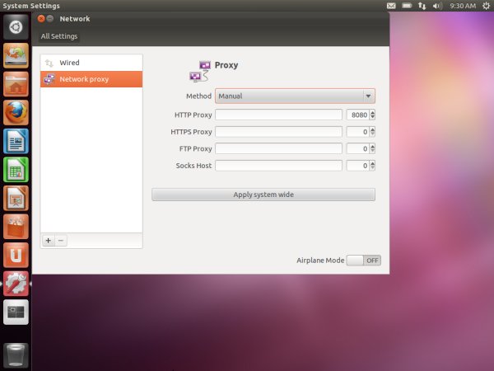Open Ubuntu One from the launcher

pos(16,256)
